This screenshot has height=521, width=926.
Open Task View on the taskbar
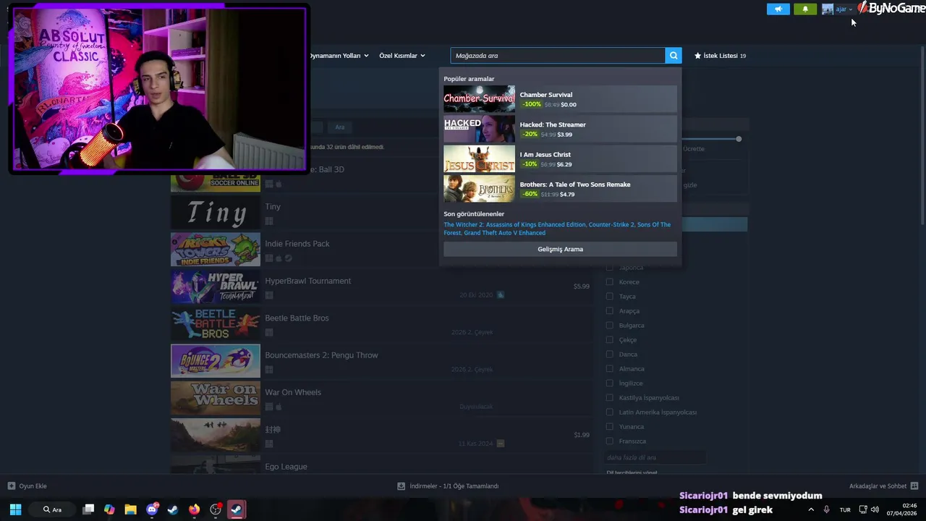pos(88,509)
